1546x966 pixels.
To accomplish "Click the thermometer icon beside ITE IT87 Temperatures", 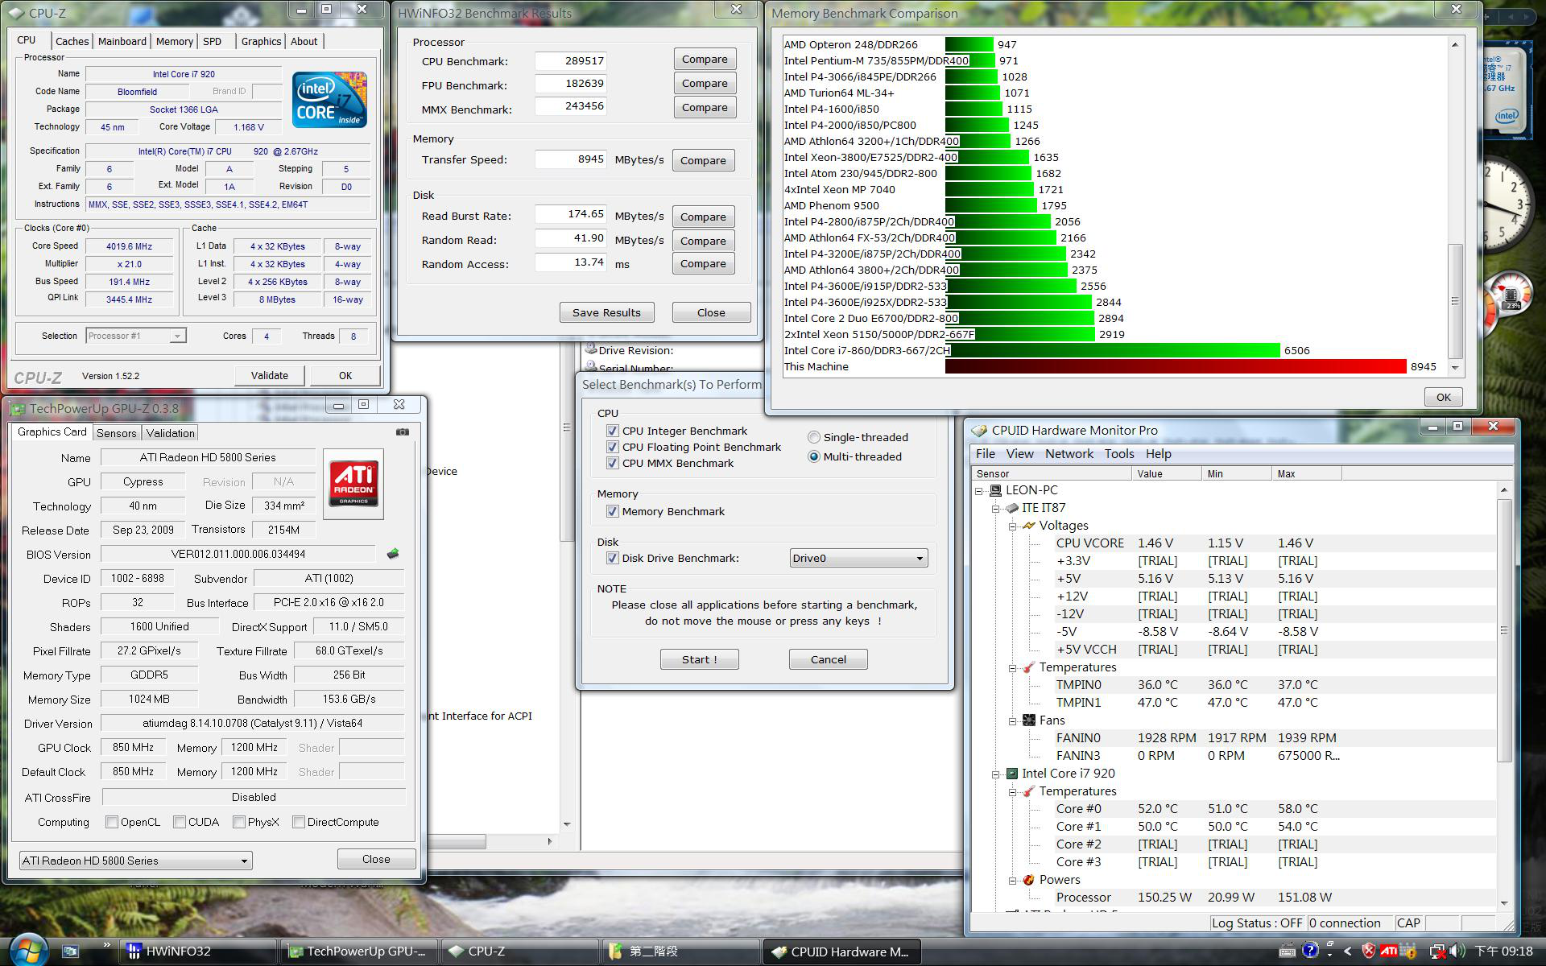I will coord(1028,667).
